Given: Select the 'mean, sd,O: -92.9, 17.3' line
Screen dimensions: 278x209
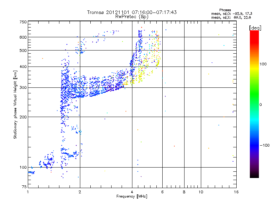Looking at the screenshot, I should pyautogui.click(x=231, y=14).
